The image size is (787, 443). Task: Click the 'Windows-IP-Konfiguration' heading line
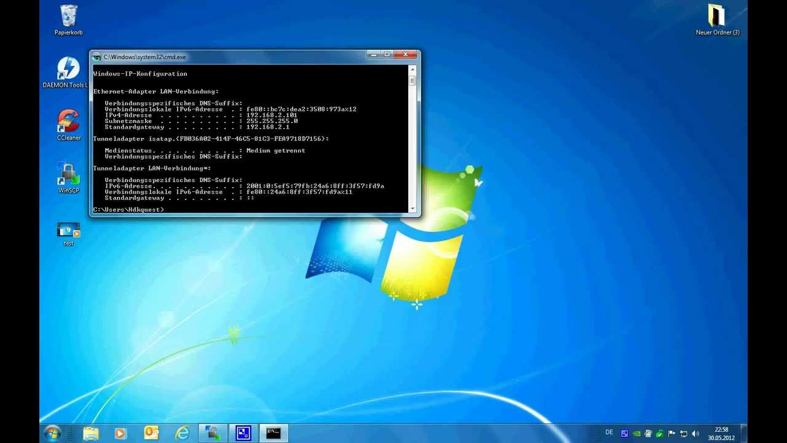point(140,74)
